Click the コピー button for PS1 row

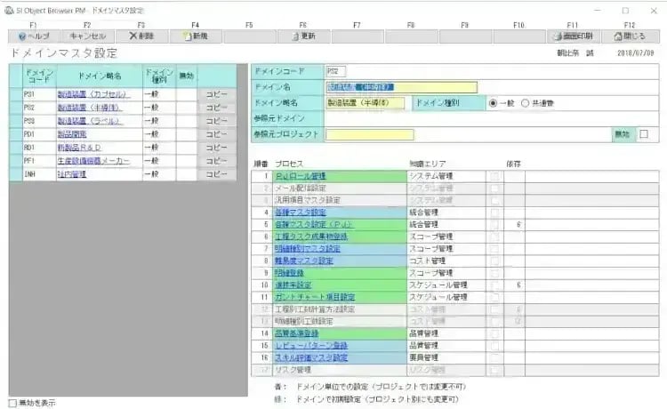(217, 94)
